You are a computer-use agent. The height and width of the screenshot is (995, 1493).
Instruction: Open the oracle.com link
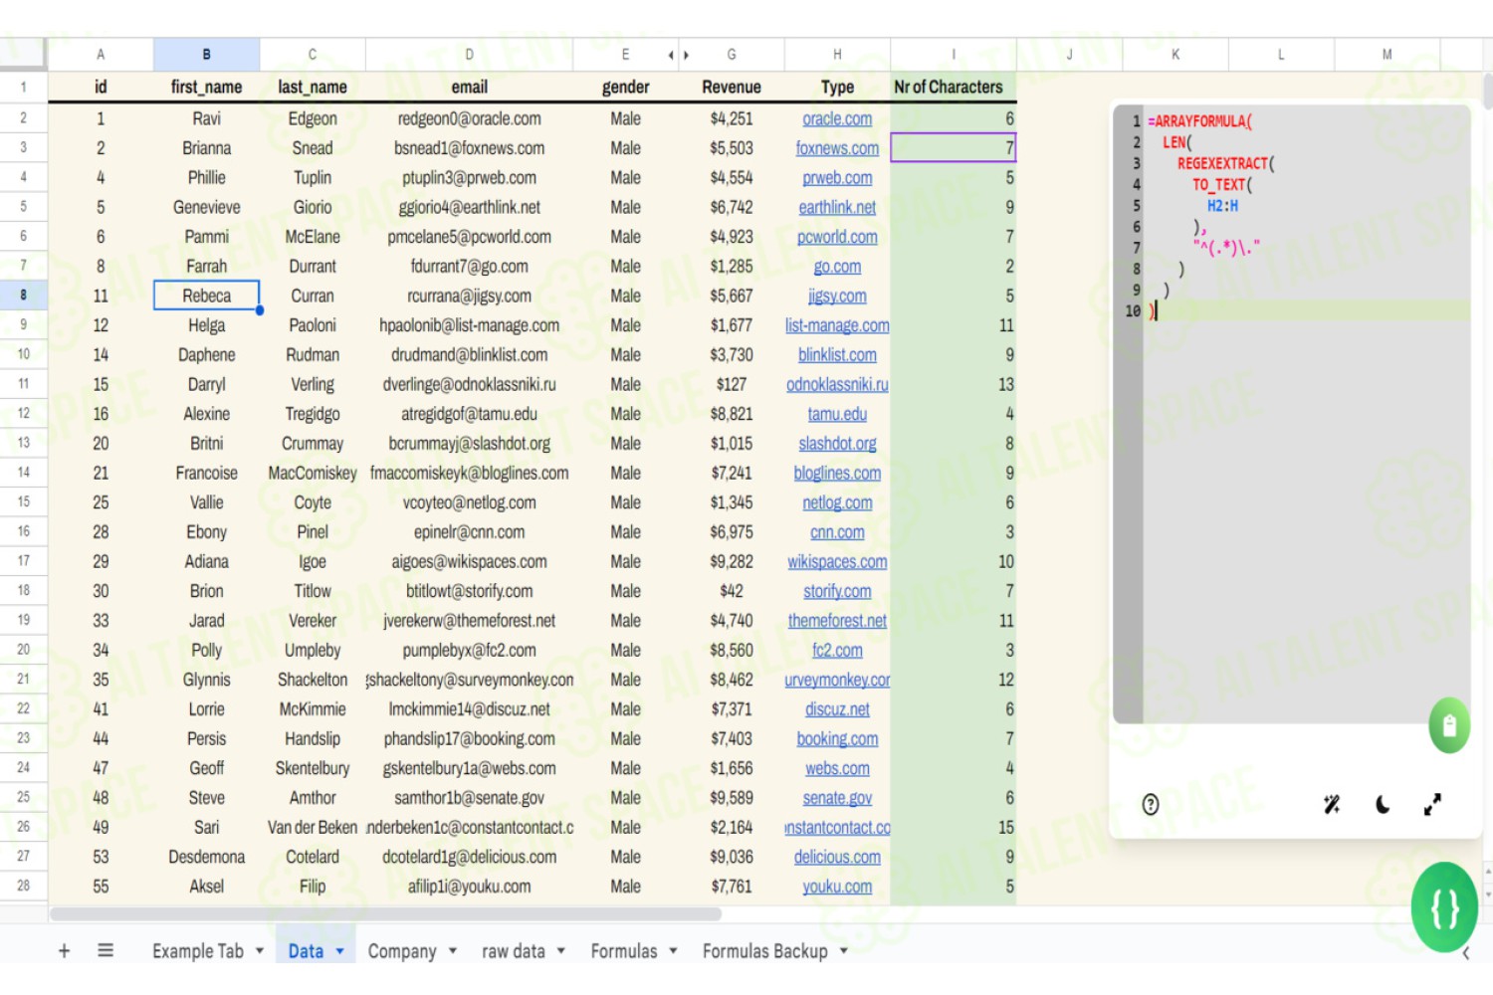(837, 119)
